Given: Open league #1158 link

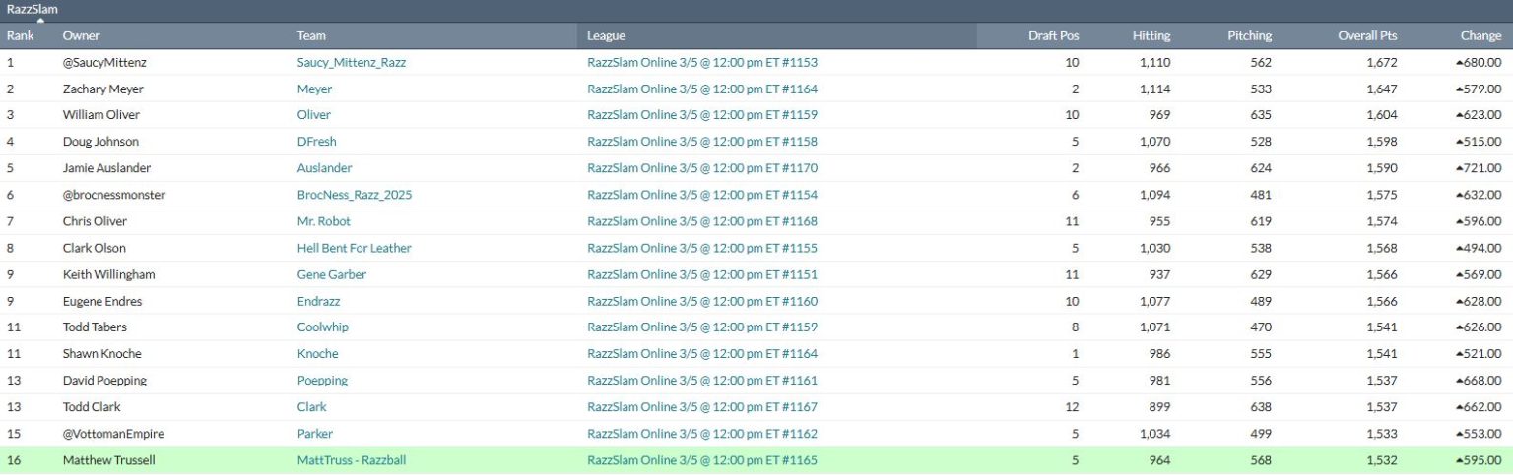Looking at the screenshot, I should (x=702, y=142).
